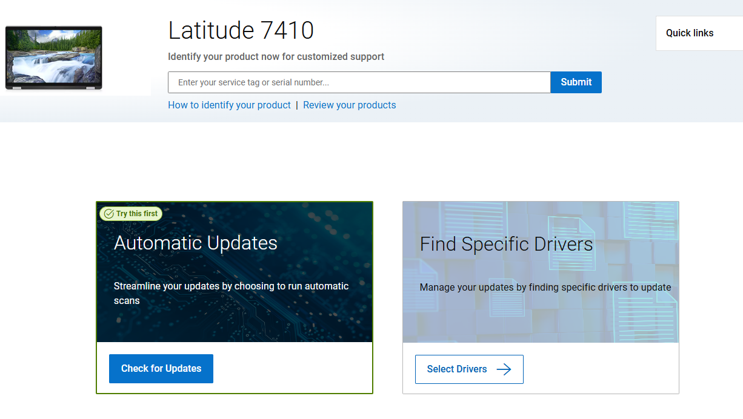The width and height of the screenshot is (743, 419).
Task: Click the Identify your product now subheading
Action: [276, 56]
